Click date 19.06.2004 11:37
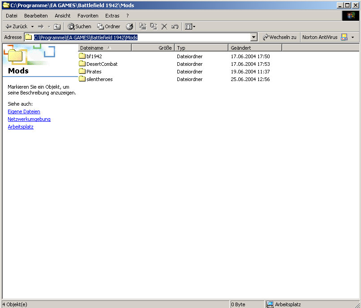This screenshot has width=361, height=308. 250,72
